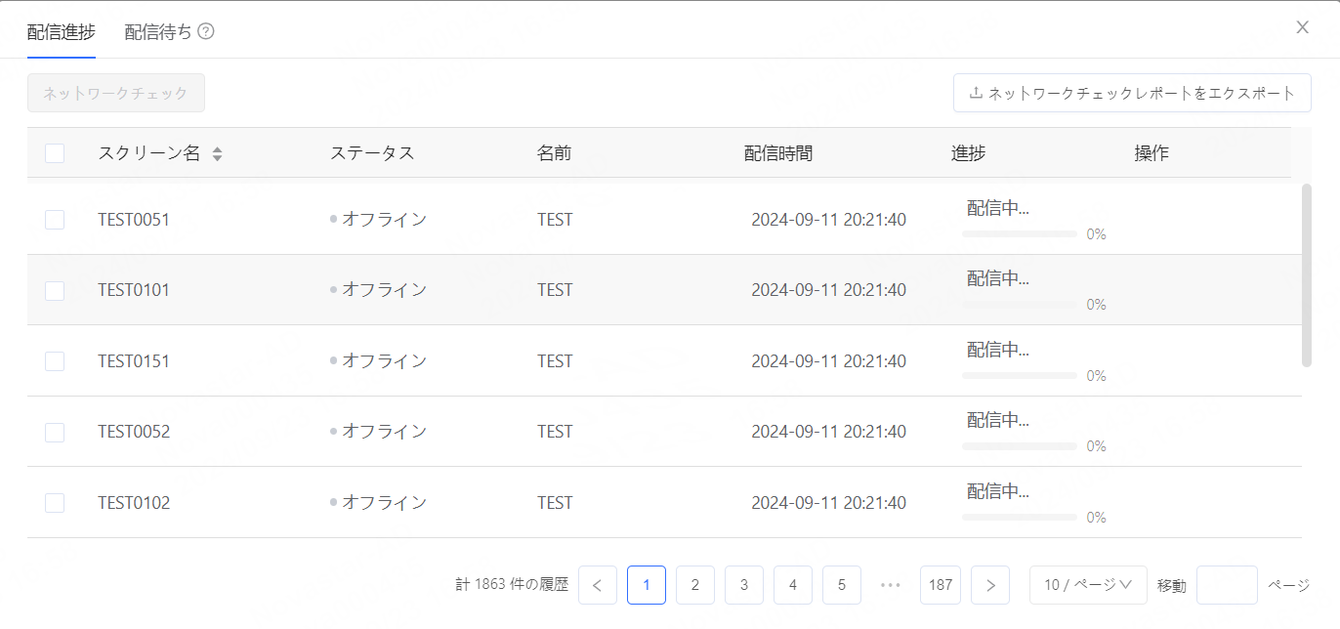The image size is (1340, 629).
Task: Click the export icon in the report button
Action: click(x=975, y=94)
